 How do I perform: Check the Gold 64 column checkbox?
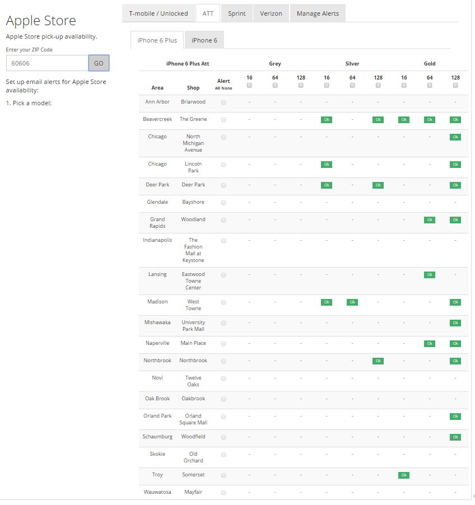tap(430, 85)
